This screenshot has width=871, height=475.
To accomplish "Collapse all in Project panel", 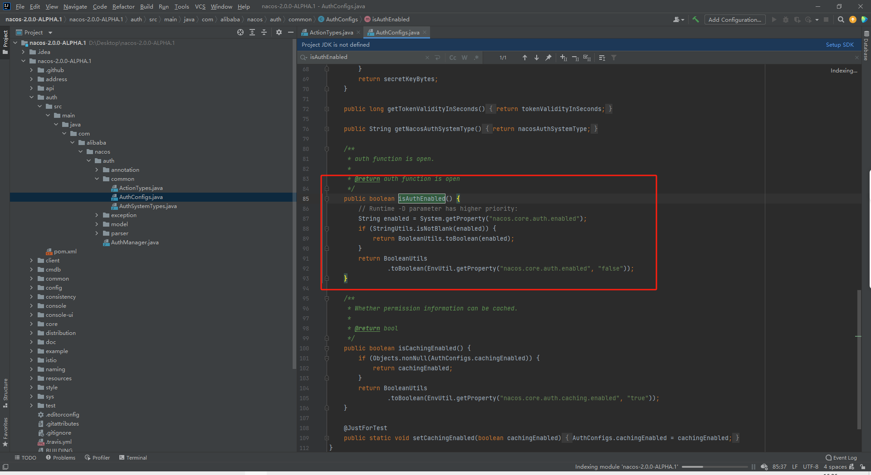I will point(264,32).
